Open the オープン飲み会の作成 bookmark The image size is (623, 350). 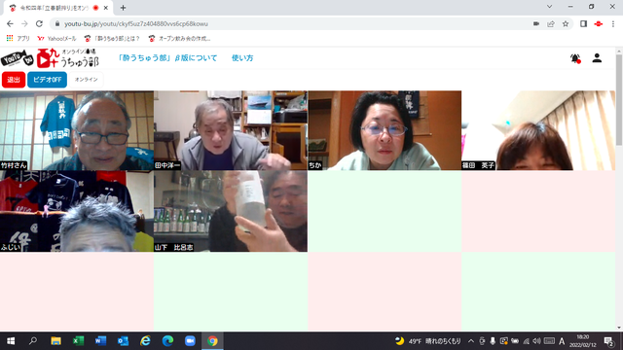click(179, 39)
